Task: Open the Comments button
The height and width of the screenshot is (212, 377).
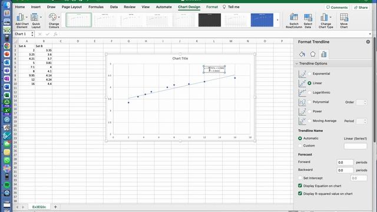Action: click(337, 8)
